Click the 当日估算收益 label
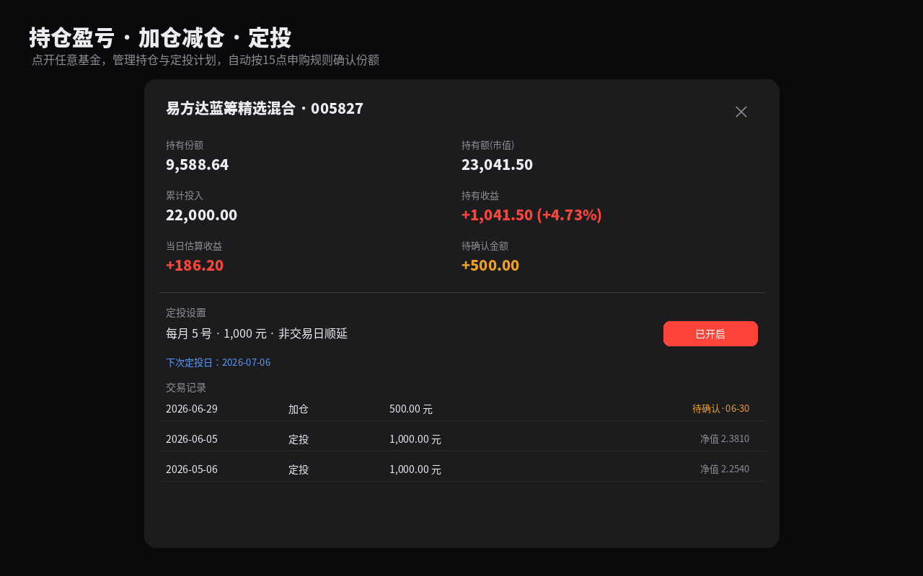 pyautogui.click(x=194, y=246)
